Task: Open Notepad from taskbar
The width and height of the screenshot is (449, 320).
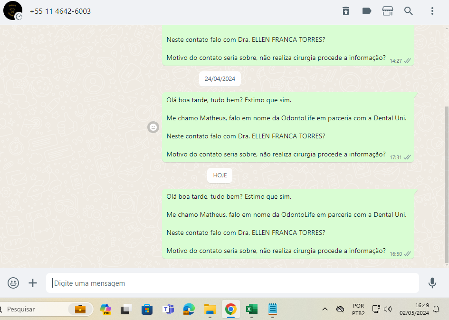Action: (x=273, y=310)
